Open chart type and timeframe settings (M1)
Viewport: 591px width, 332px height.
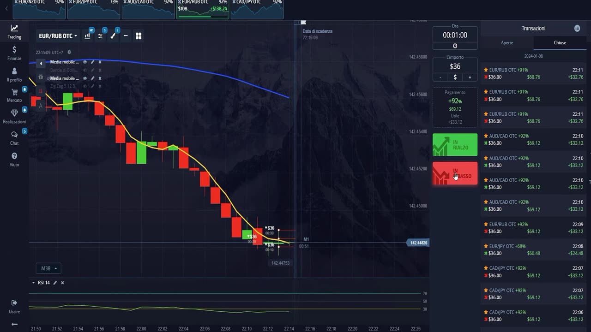click(87, 36)
